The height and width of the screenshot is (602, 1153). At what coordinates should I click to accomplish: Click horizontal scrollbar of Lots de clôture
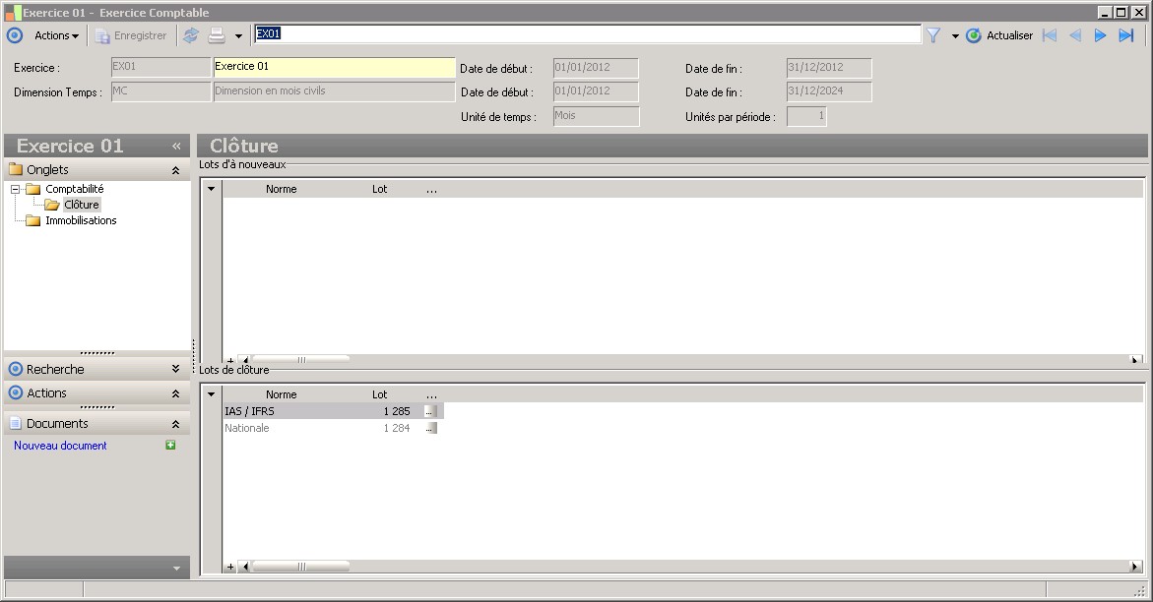point(300,567)
